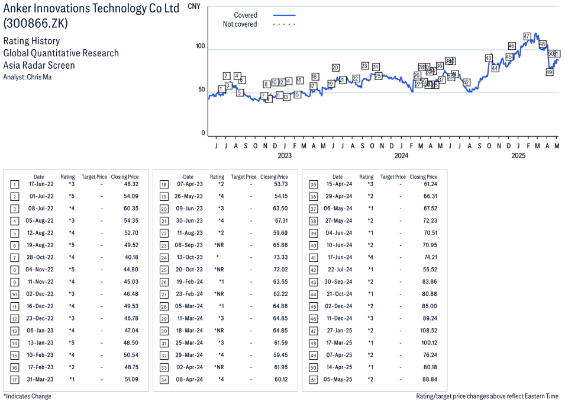
Task: Click the boxed number 17 in the table
Action: pos(14,380)
